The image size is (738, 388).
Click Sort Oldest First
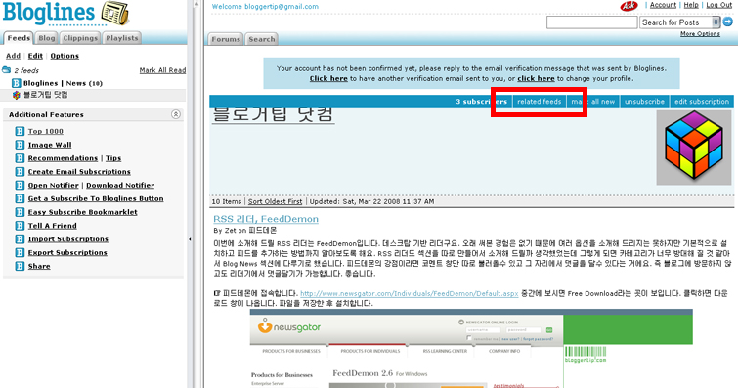[x=275, y=201]
